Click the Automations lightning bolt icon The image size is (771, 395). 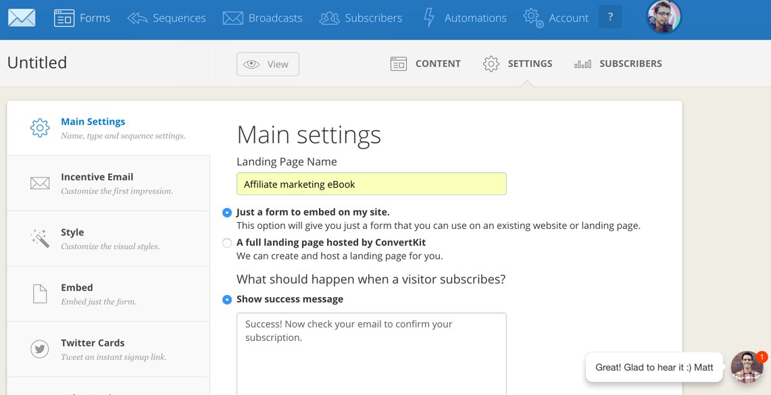coord(429,18)
